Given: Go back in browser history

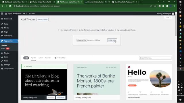Looking at the screenshot, I should pos(3,6).
